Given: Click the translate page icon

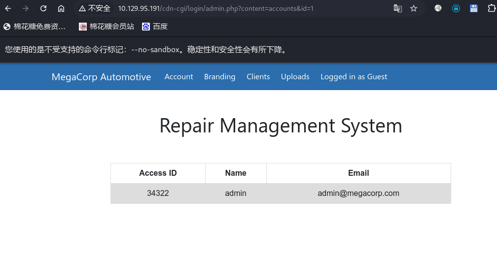Looking at the screenshot, I should point(397,8).
